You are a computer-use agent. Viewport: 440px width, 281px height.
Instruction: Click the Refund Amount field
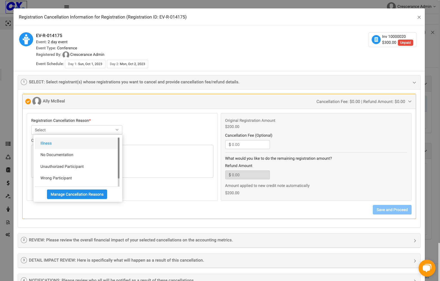[x=247, y=175]
